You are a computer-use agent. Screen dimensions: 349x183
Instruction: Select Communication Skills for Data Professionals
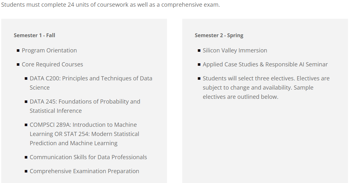click(88, 157)
